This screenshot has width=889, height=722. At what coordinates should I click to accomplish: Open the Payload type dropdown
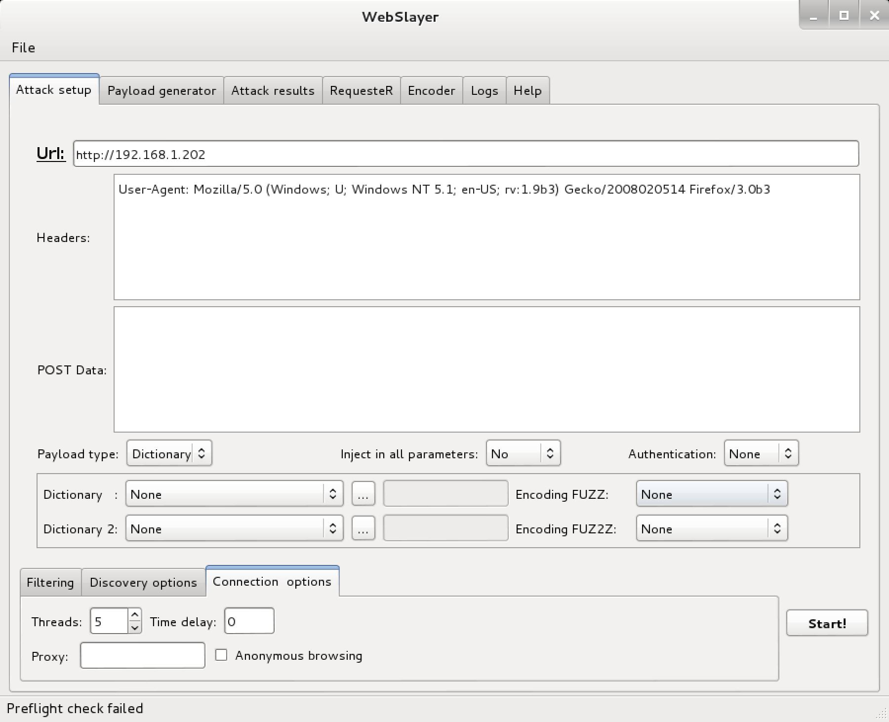169,454
